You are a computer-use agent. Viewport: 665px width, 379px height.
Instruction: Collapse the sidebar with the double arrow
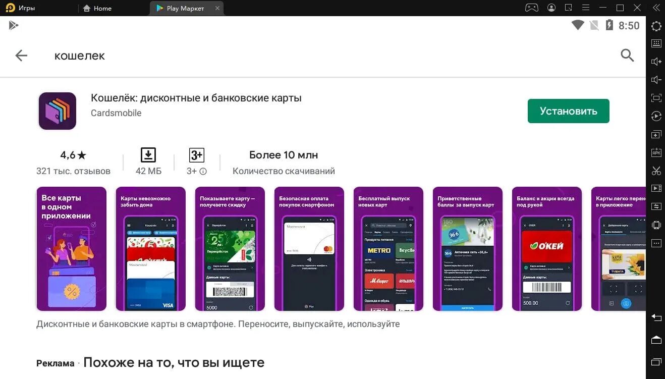tap(656, 8)
